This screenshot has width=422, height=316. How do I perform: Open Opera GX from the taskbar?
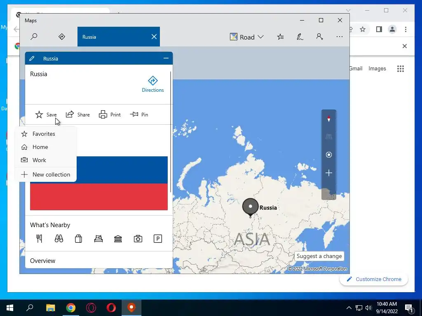(x=91, y=308)
